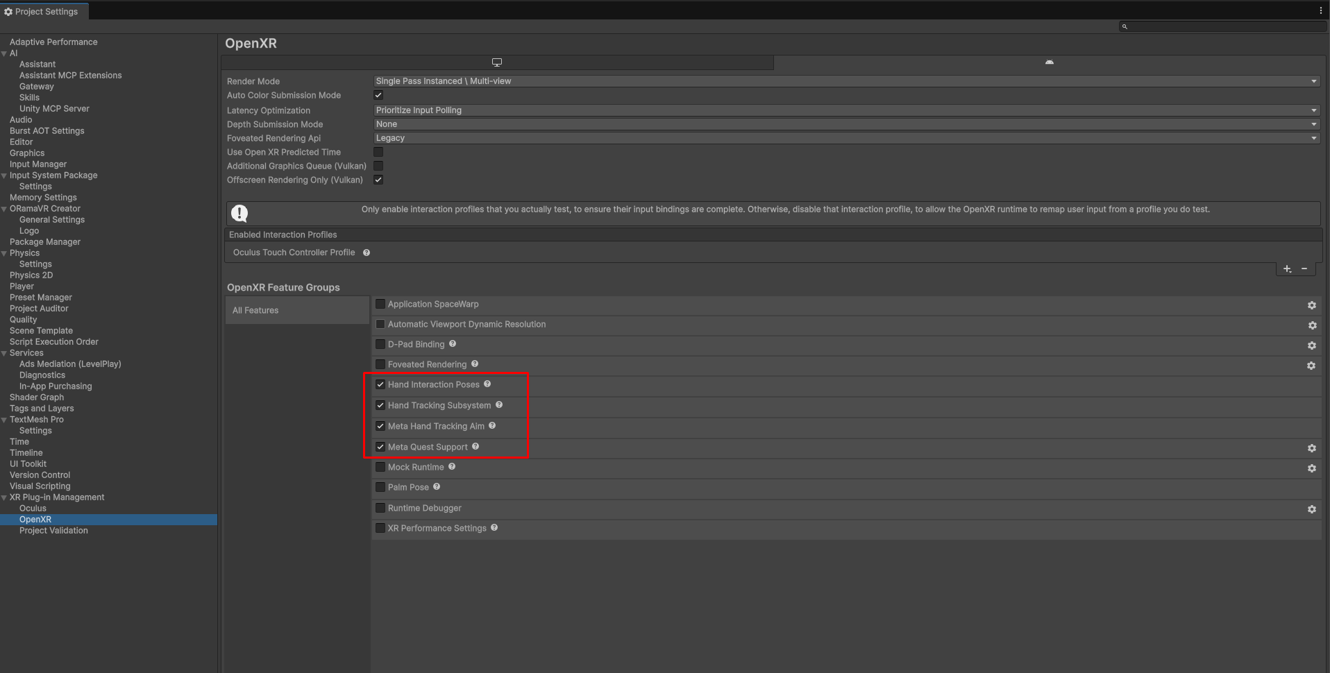Enable XR Performance Settings checkbox
Image resolution: width=1330 pixels, height=673 pixels.
tap(380, 528)
